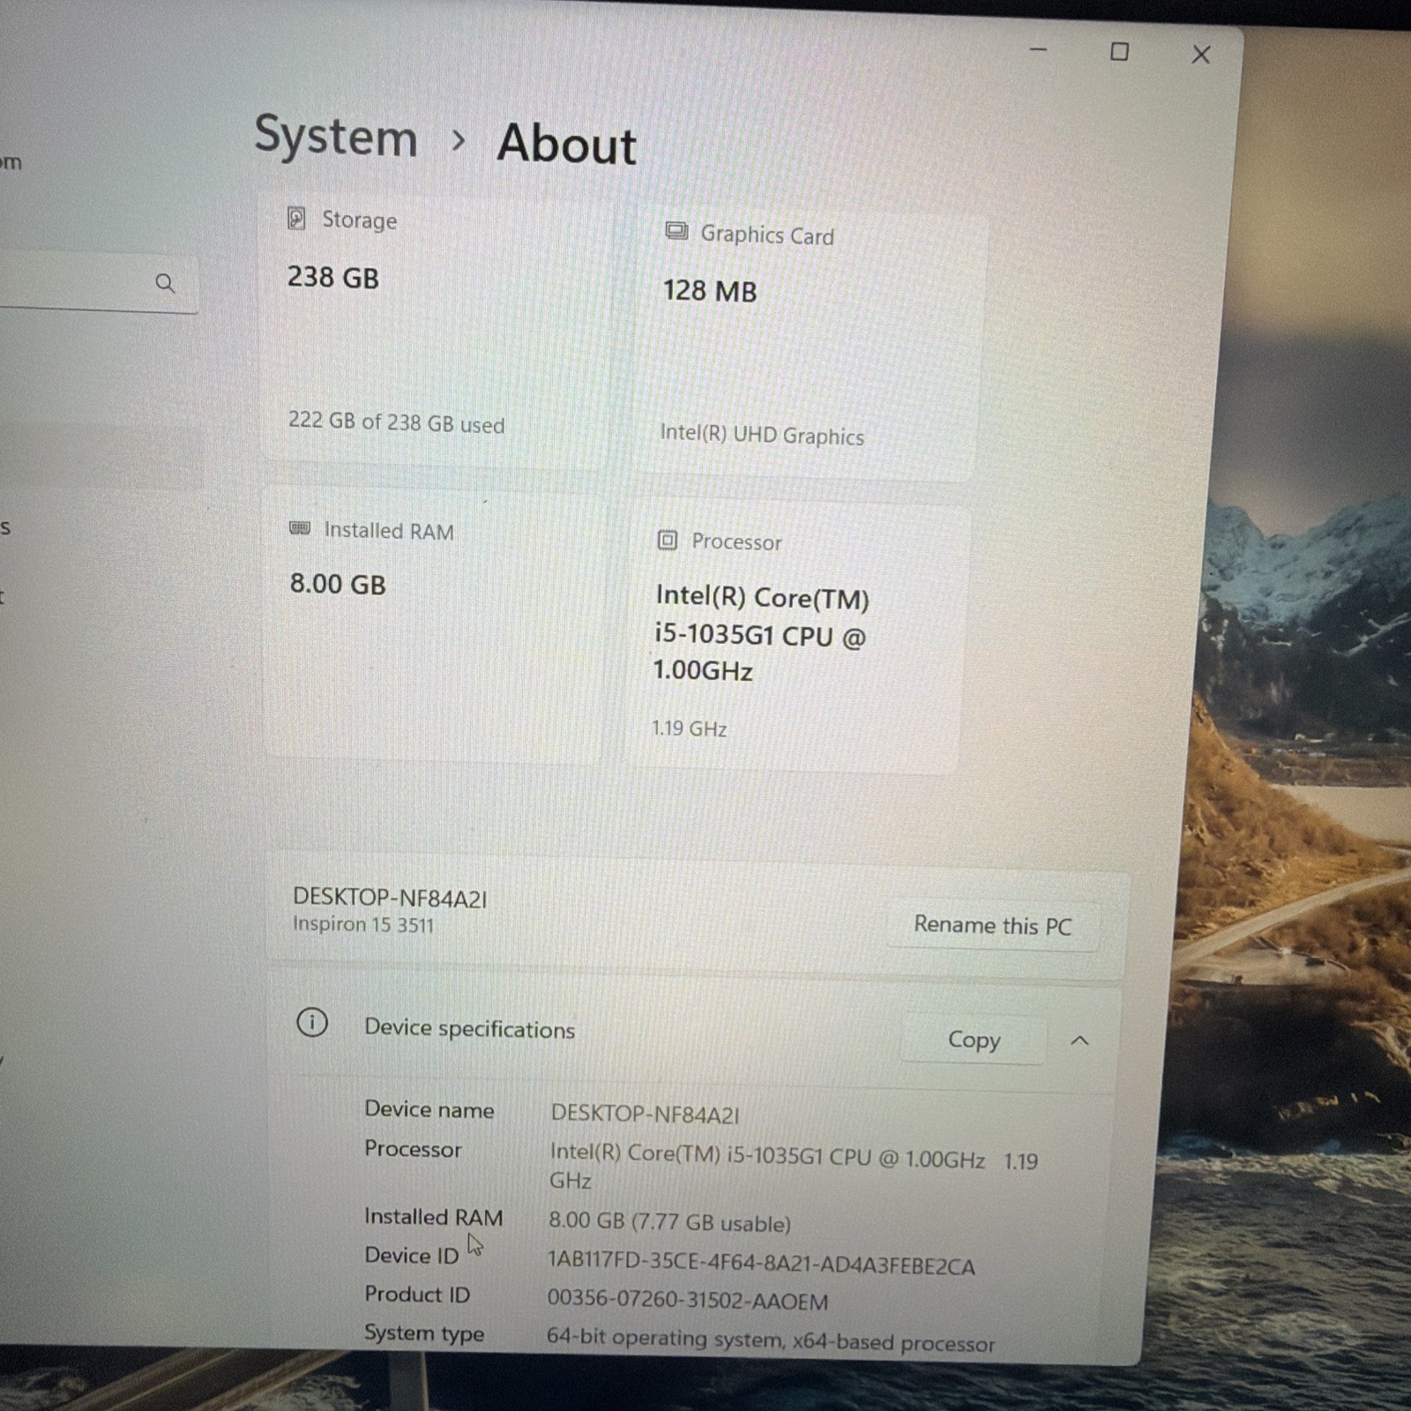This screenshot has width=1411, height=1411.
Task: Select the 8.00 GB value in the Installed RAM card
Action: point(338,584)
